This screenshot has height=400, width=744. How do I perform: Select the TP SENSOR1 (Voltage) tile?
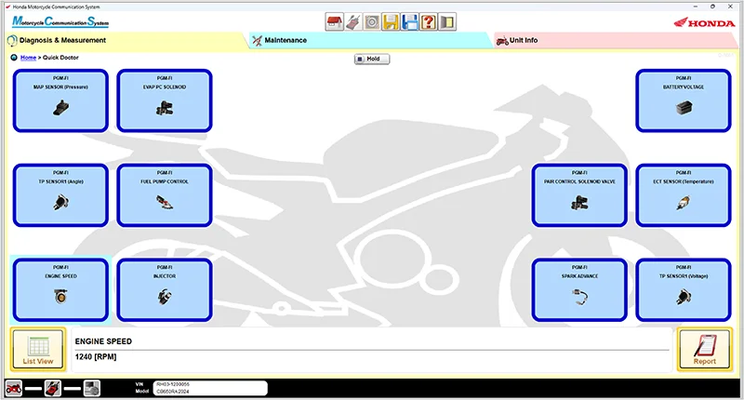coord(684,289)
